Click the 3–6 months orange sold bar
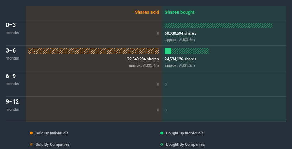 (94, 51)
